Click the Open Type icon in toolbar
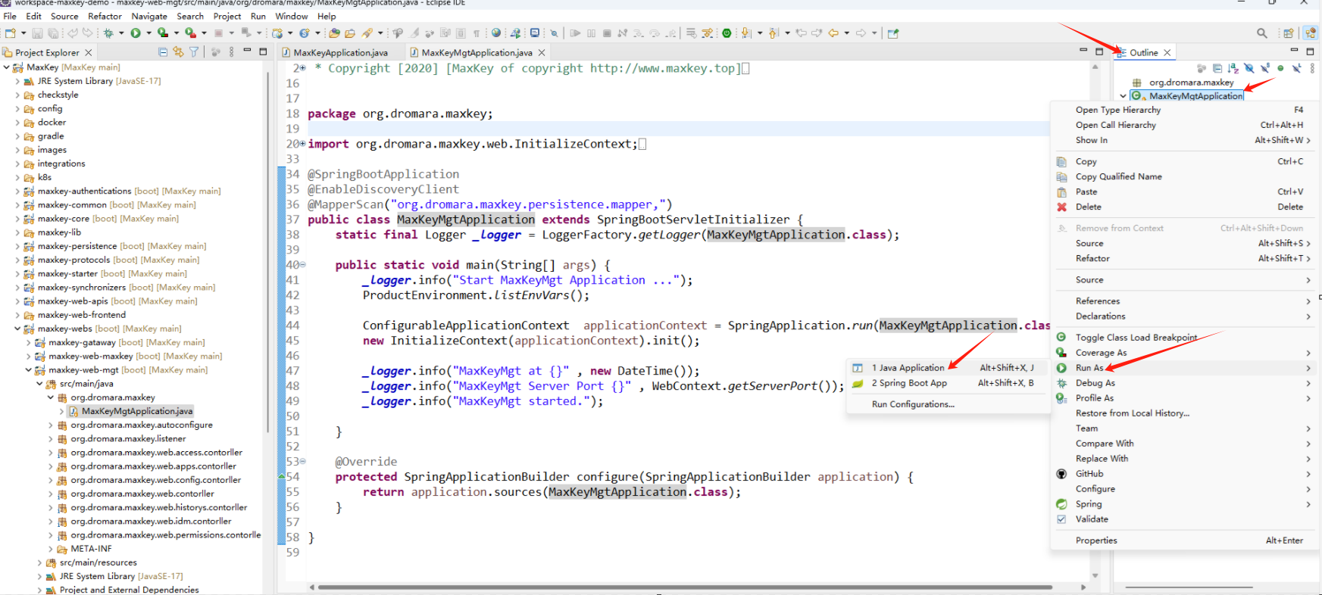Image resolution: width=1322 pixels, height=595 pixels. pyautogui.click(x=334, y=33)
